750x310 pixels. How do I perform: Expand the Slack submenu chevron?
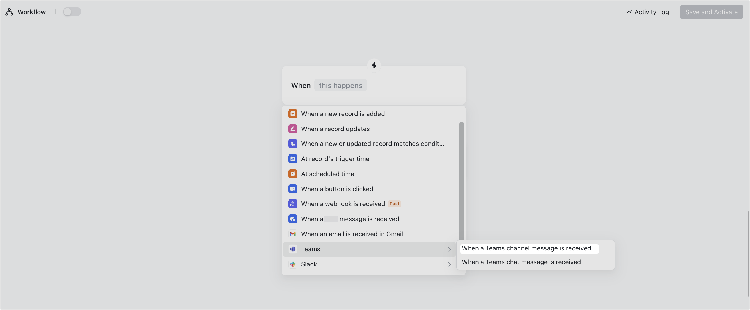pyautogui.click(x=449, y=264)
